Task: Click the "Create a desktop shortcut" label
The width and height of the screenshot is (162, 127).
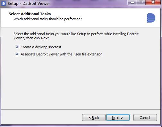Action: pos(41,47)
